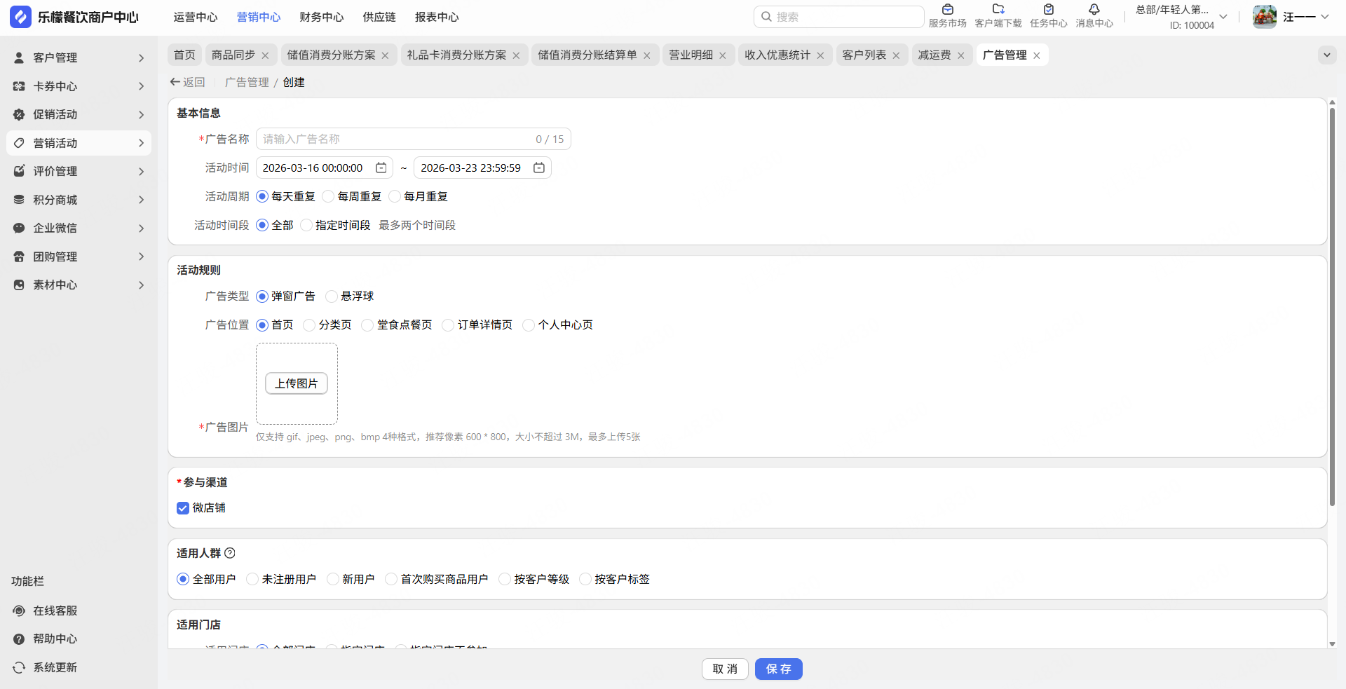This screenshot has width=1346, height=689.
Task: Click the user avatar picture
Action: tap(1265, 17)
